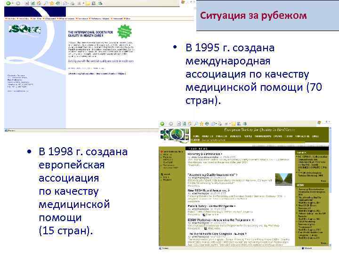Click the Refresh icon in the ESQH browser toolbar
Viewport: 339px width, 254px height.
[x=185, y=124]
